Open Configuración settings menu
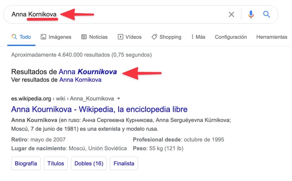 pyautogui.click(x=231, y=37)
